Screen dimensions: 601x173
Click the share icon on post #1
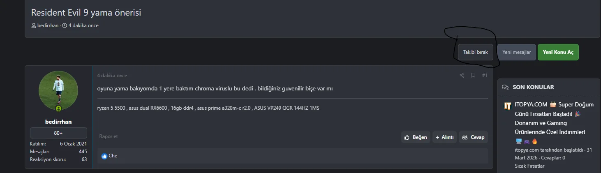point(462,76)
